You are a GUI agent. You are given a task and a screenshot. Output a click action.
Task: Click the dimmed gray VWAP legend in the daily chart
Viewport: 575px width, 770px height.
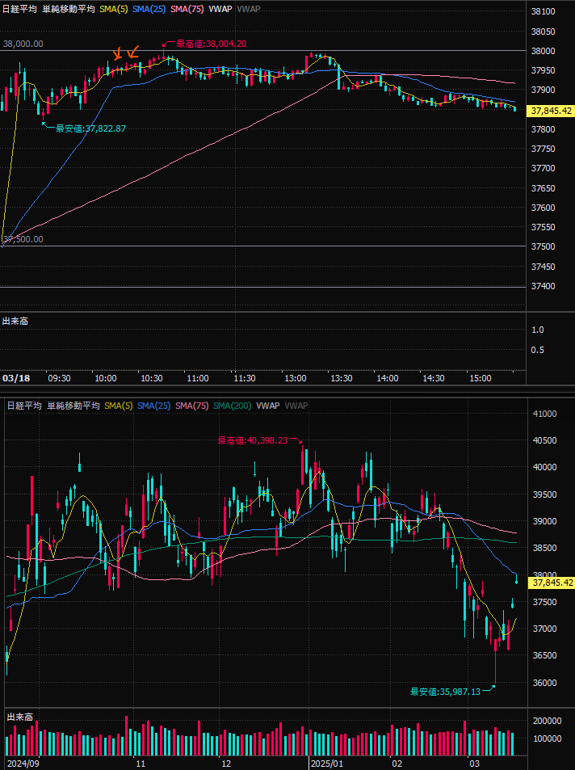(296, 406)
